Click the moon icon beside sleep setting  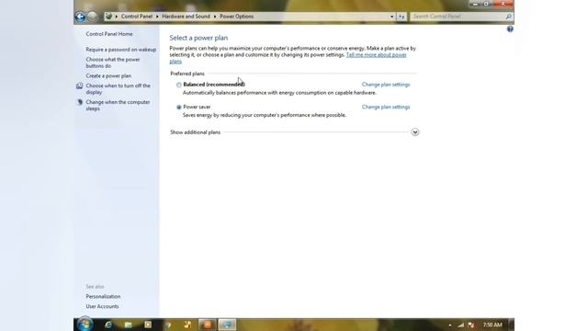coord(80,102)
